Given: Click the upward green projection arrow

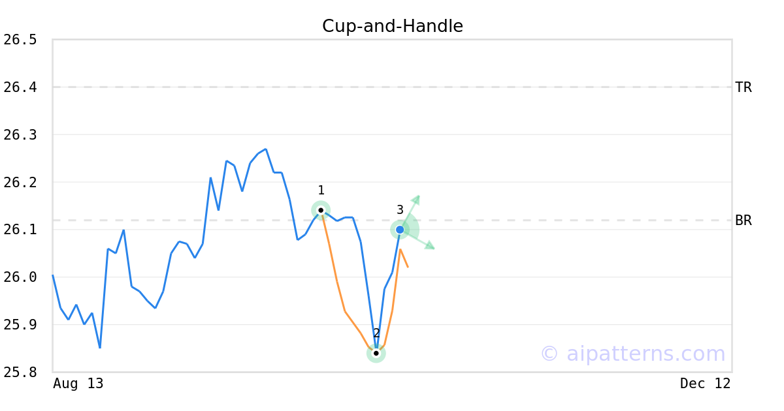Looking at the screenshot, I should point(415,200).
